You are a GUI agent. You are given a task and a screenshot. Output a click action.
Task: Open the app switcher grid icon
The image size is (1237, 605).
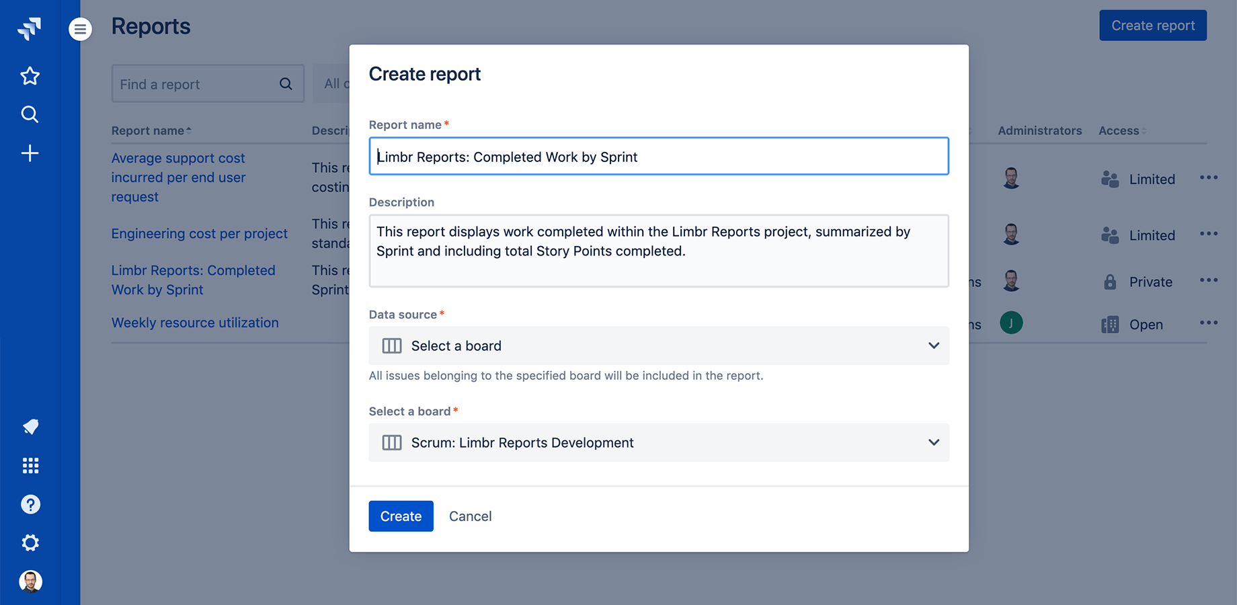(x=30, y=465)
